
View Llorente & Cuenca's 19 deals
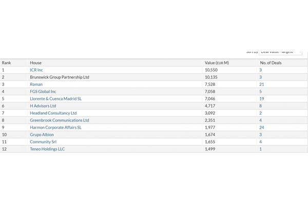pos(261,99)
